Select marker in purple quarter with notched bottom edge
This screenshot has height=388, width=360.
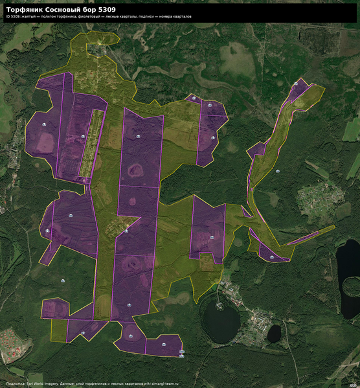pyautogui.click(x=212, y=237)
